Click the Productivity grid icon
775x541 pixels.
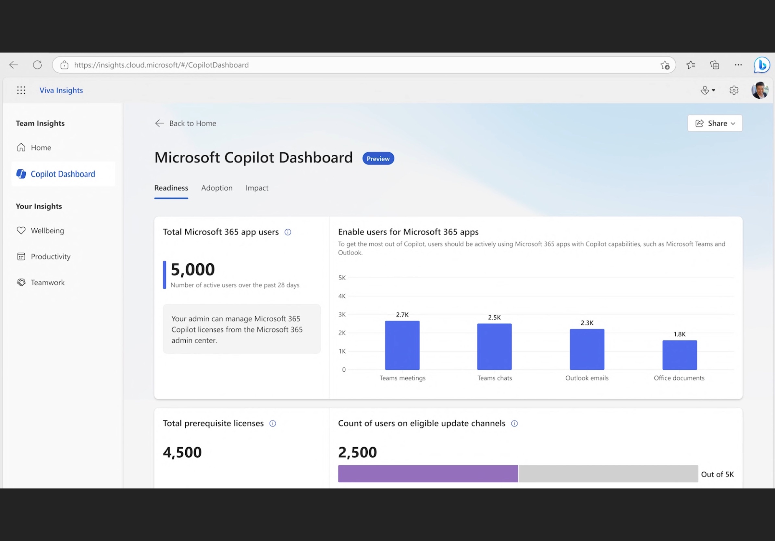pos(21,256)
